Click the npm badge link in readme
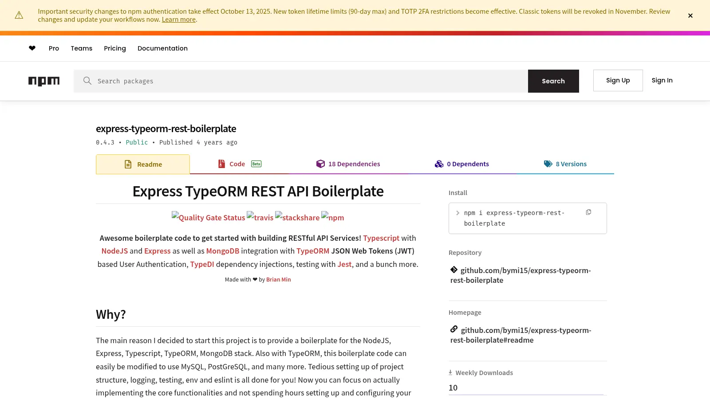Screen dimensions: 710x399 click(x=333, y=217)
